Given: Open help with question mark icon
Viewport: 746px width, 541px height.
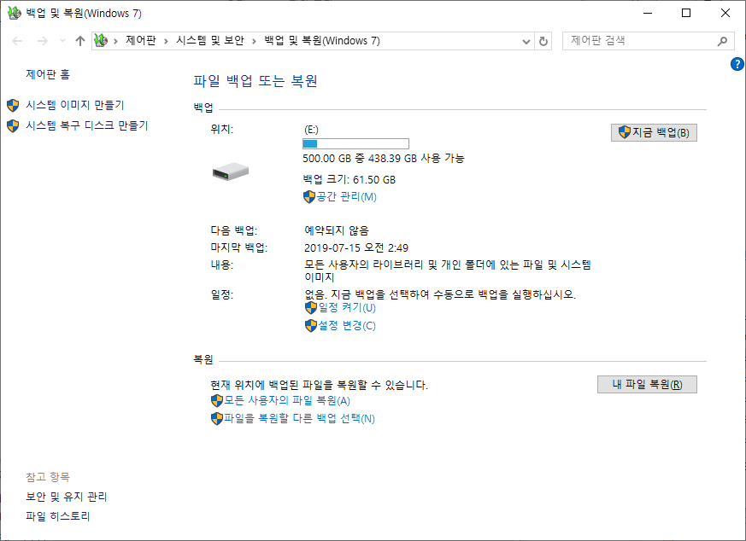Looking at the screenshot, I should [737, 64].
